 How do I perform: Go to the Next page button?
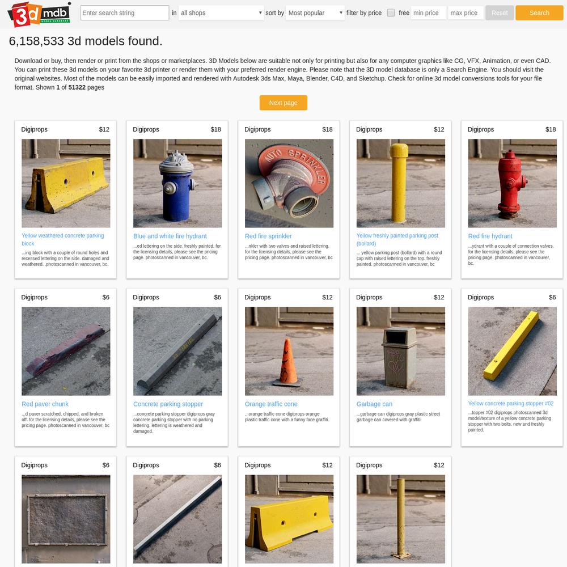(x=283, y=103)
